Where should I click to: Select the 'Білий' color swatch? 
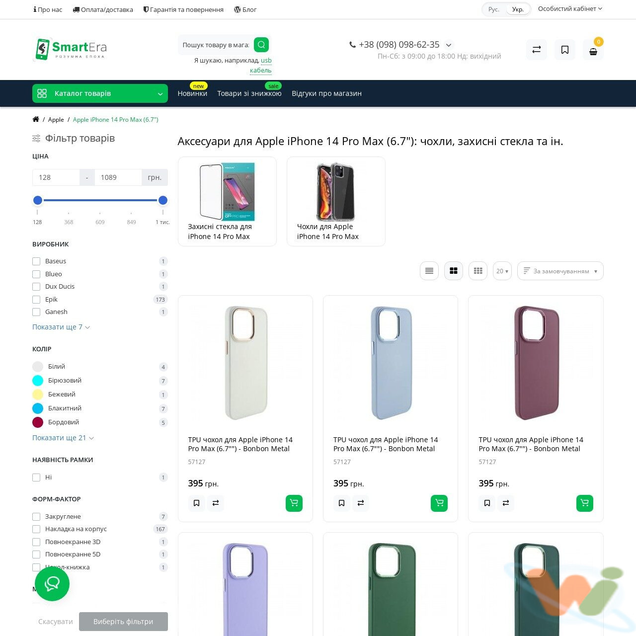38,367
